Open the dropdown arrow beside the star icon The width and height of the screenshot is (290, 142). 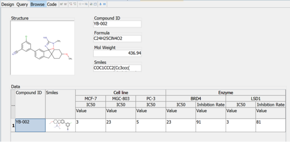pyautogui.click(x=83, y=4)
